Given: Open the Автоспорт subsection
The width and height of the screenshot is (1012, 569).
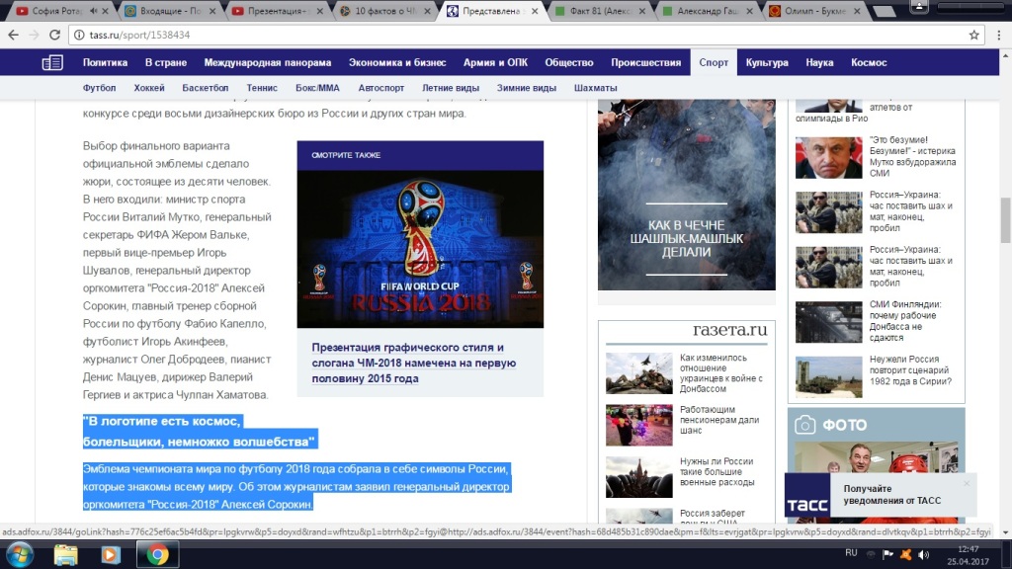Looking at the screenshot, I should coord(381,88).
